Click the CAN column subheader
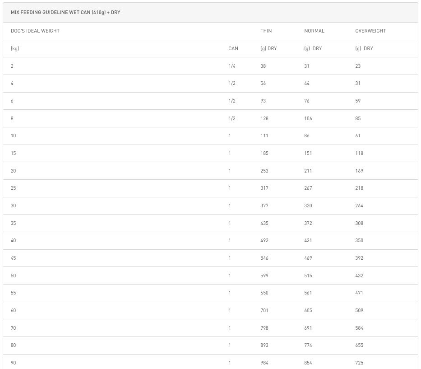This screenshot has height=369, width=421. tap(233, 48)
